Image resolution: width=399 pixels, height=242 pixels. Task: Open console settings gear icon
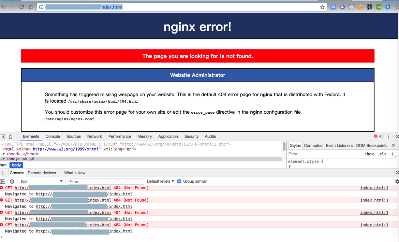point(397,181)
